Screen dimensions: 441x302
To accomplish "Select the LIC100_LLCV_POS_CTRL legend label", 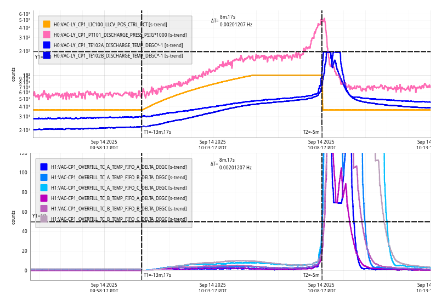I will 110,25.
